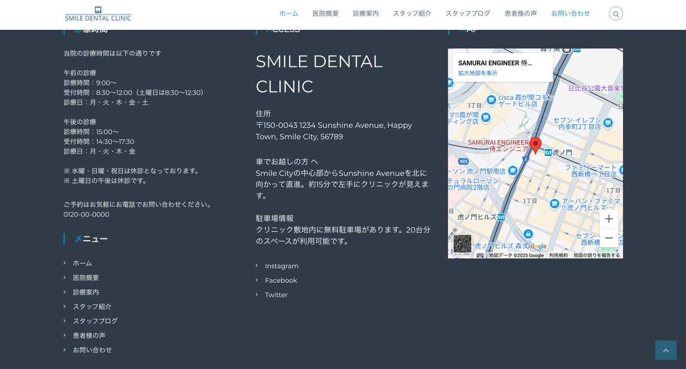This screenshot has width=686, height=369.
Task: Click the scroll-to-top arrow button
Action: [666, 350]
